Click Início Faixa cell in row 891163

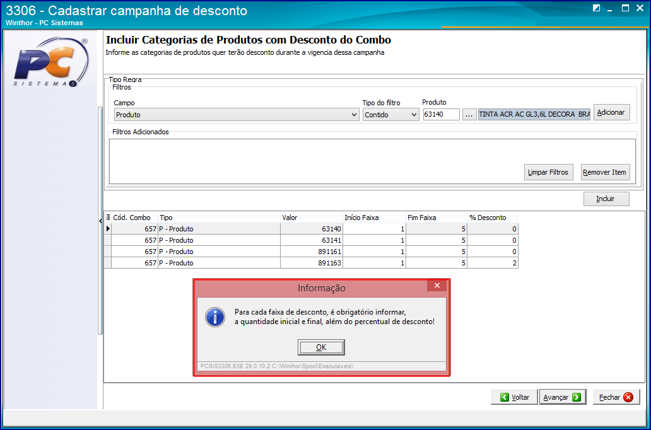pyautogui.click(x=374, y=263)
